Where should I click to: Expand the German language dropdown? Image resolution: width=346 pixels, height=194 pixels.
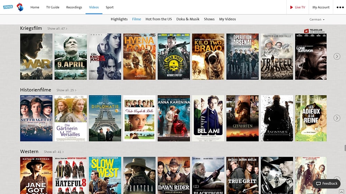point(317,19)
